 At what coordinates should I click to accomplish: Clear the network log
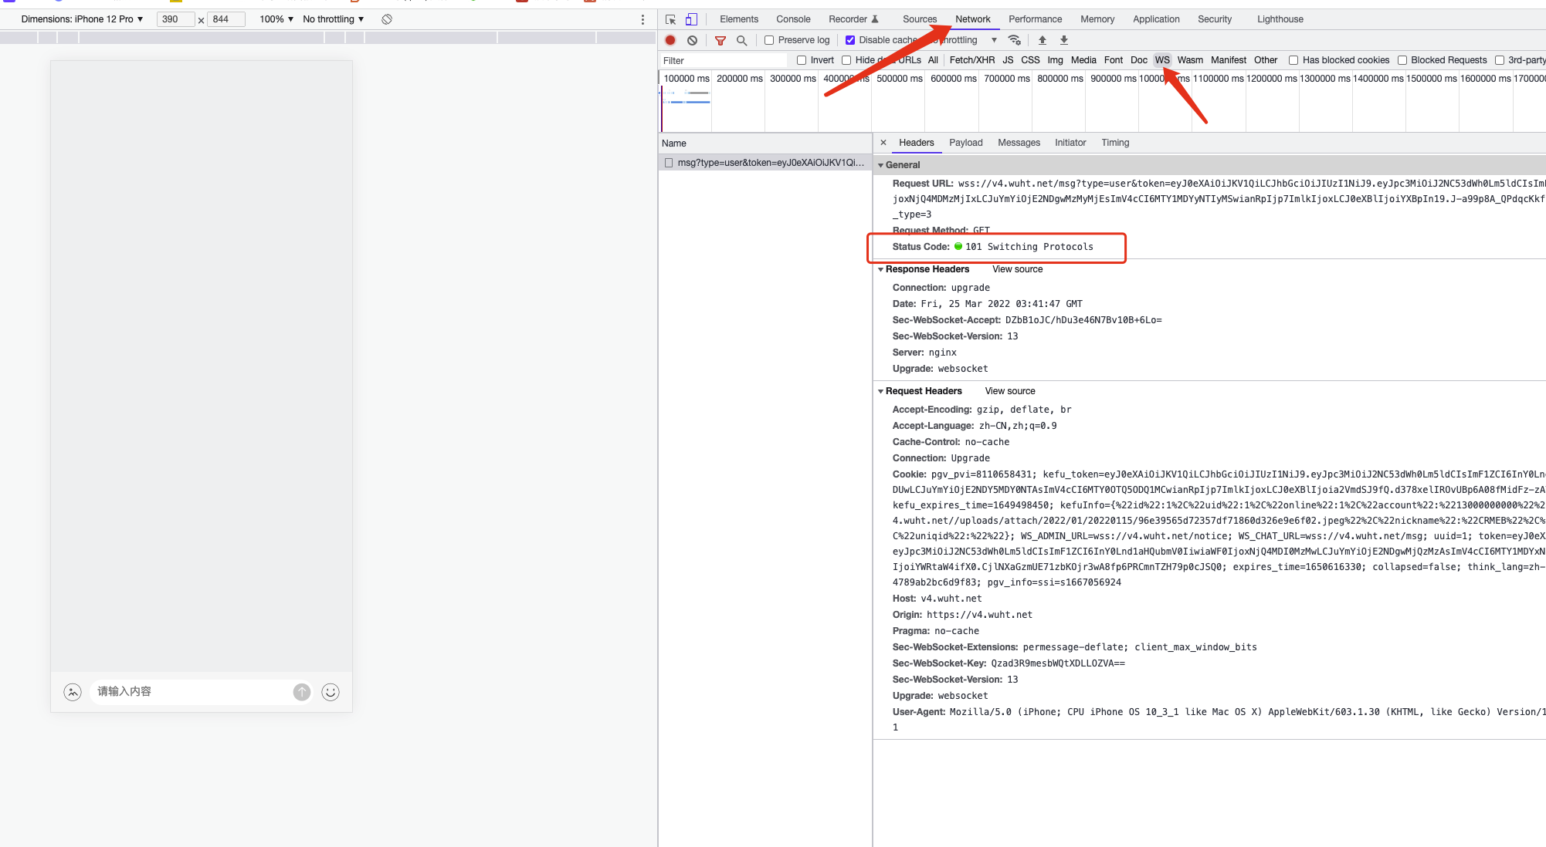pyautogui.click(x=692, y=40)
